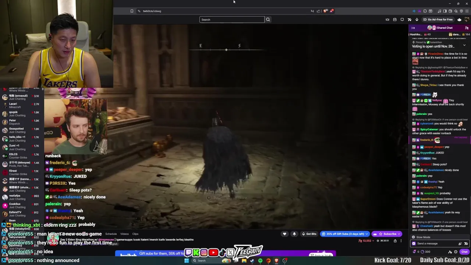This screenshot has height=265, width=471.
Task: Click the Twitch search magnifier button
Action: (268, 20)
